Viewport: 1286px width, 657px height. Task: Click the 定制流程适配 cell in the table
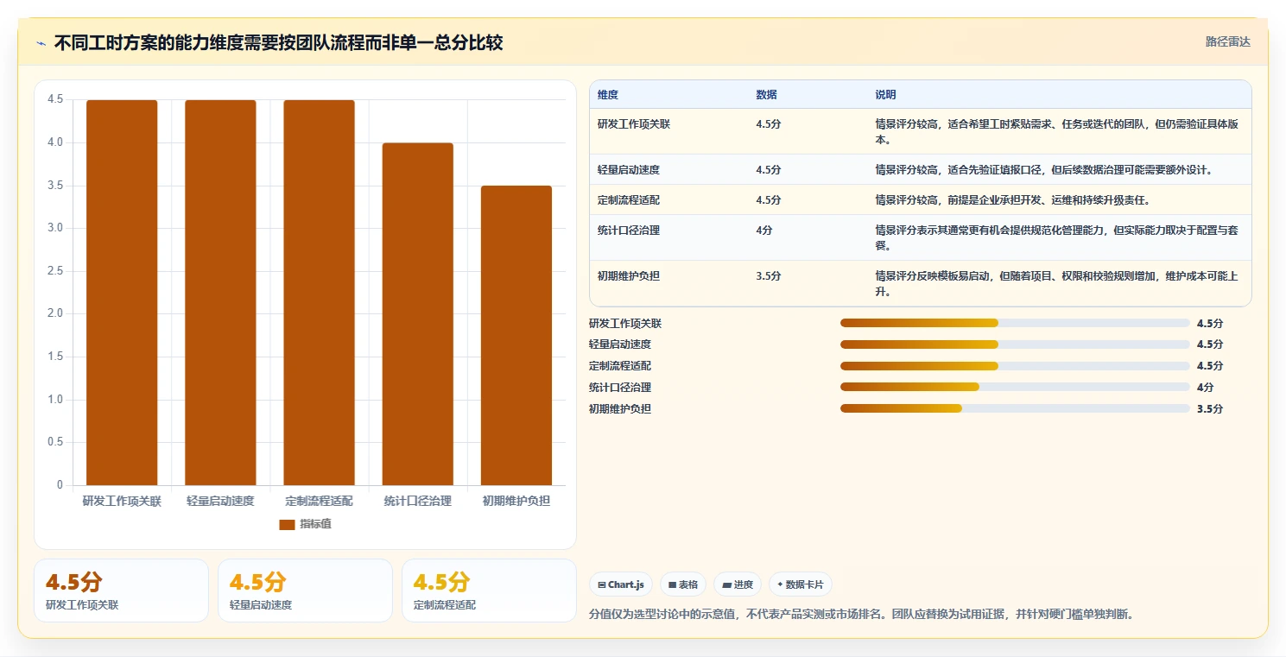[x=628, y=200]
